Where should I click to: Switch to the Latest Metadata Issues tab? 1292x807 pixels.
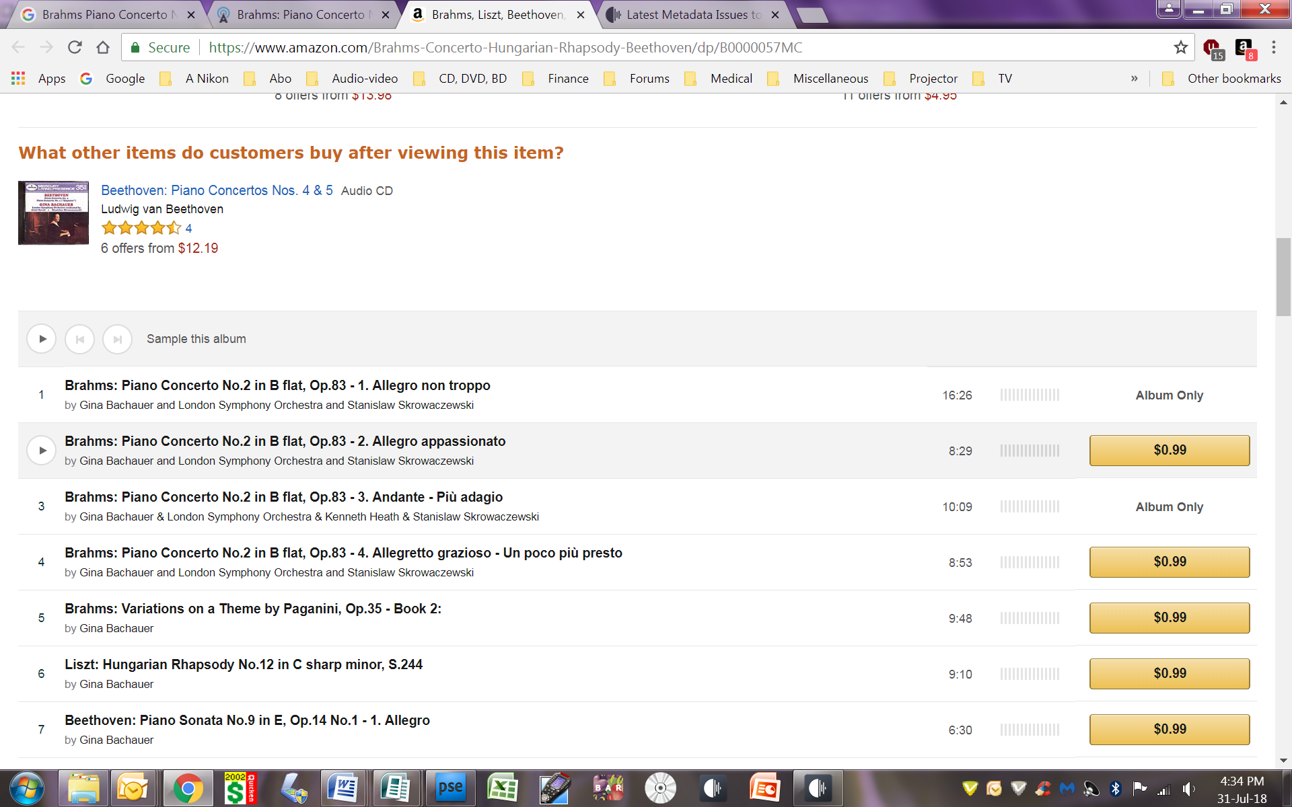[x=693, y=15]
